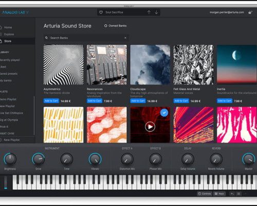Click the blue checkmark badge on red bank
Viewport: 257px width, 206px height.
tap(164, 113)
